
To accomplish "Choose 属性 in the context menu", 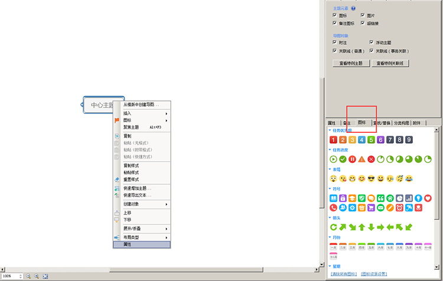I will click(141, 244).
